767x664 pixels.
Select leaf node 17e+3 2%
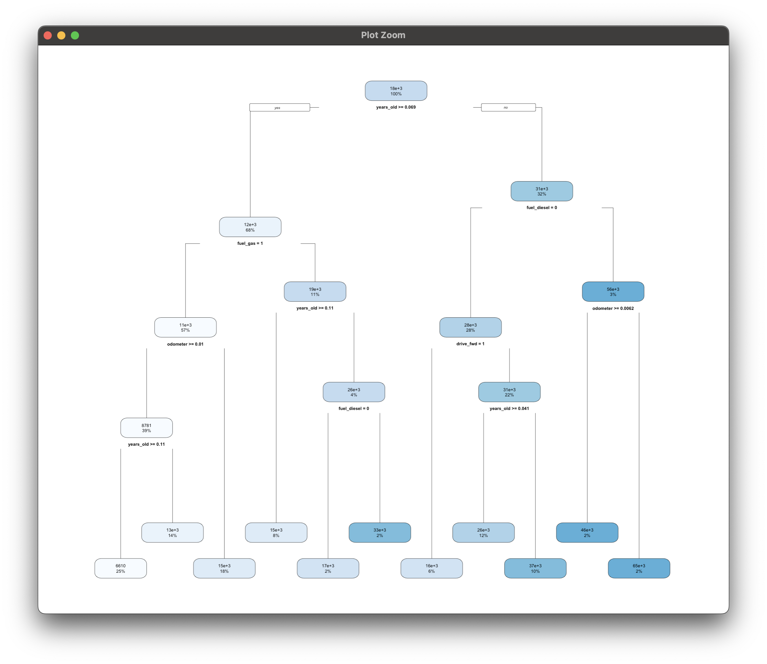pos(328,568)
